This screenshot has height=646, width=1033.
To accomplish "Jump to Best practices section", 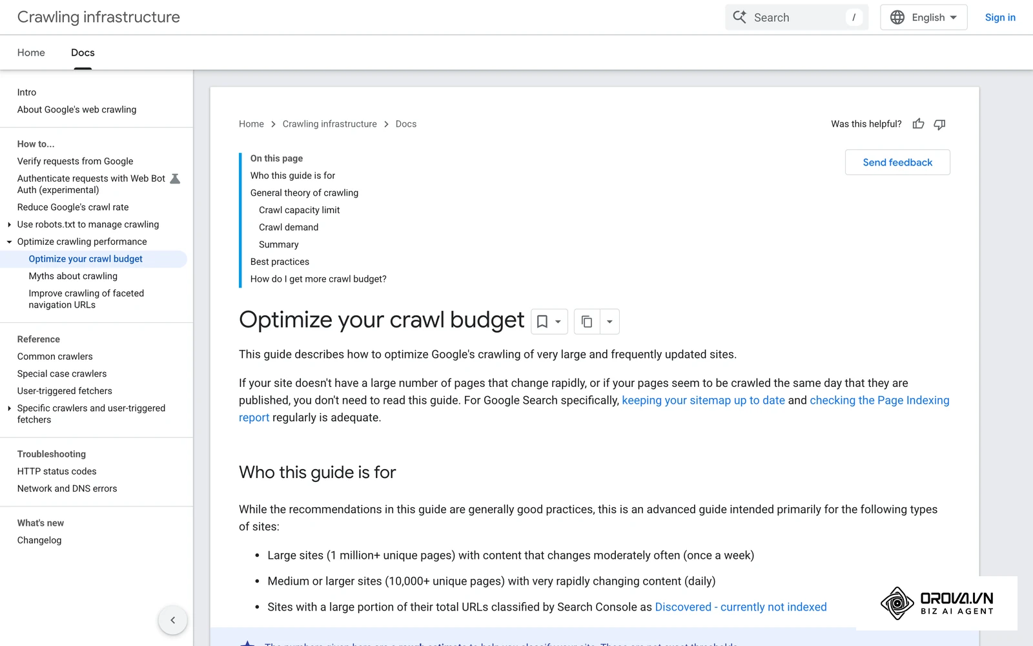I will [280, 262].
